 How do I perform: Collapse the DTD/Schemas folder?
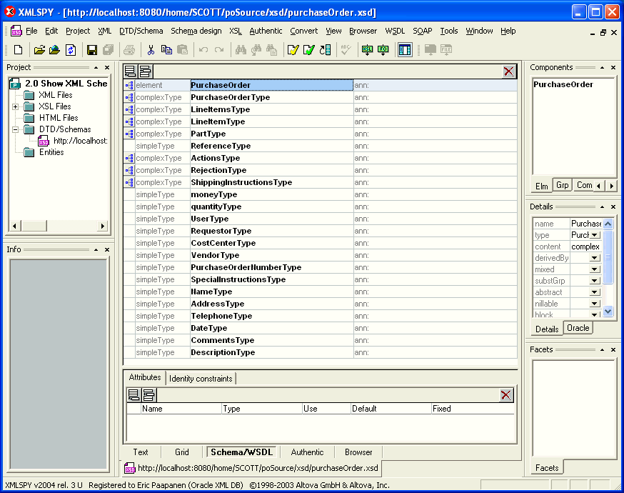(x=16, y=129)
